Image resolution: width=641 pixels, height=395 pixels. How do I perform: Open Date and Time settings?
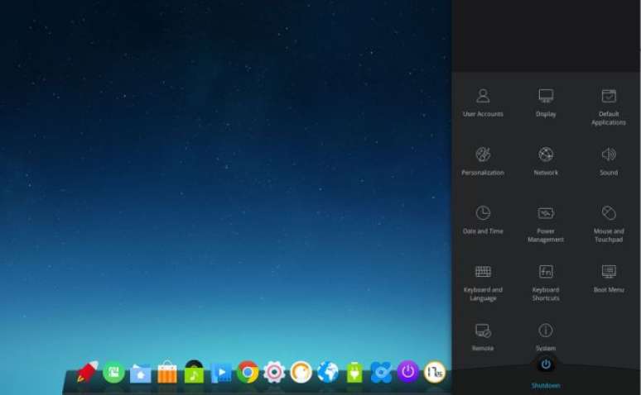click(x=483, y=220)
